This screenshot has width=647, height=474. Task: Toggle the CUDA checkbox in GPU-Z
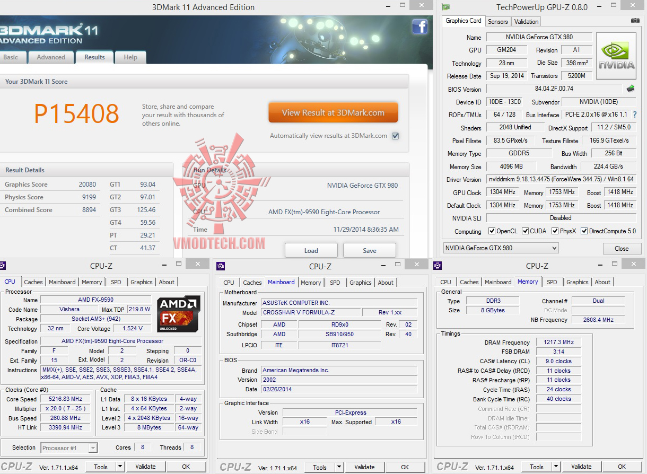[x=525, y=231]
